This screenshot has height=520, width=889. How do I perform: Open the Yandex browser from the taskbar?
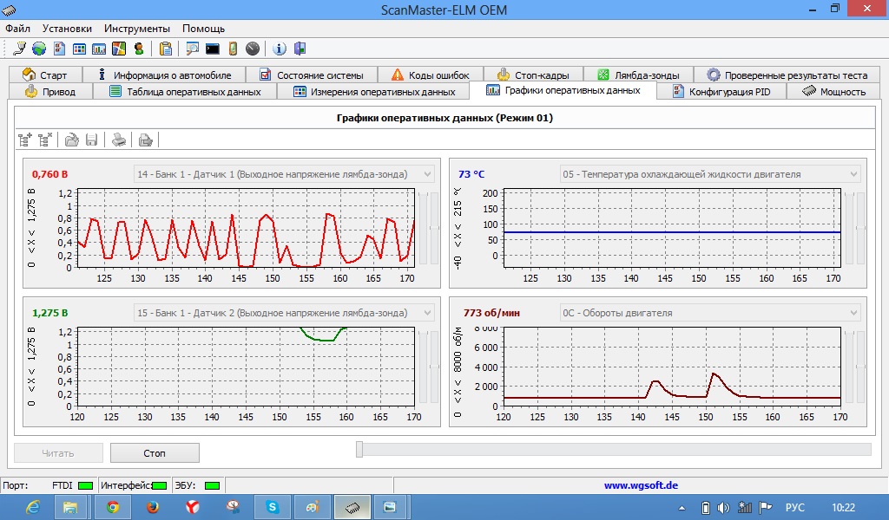click(192, 507)
